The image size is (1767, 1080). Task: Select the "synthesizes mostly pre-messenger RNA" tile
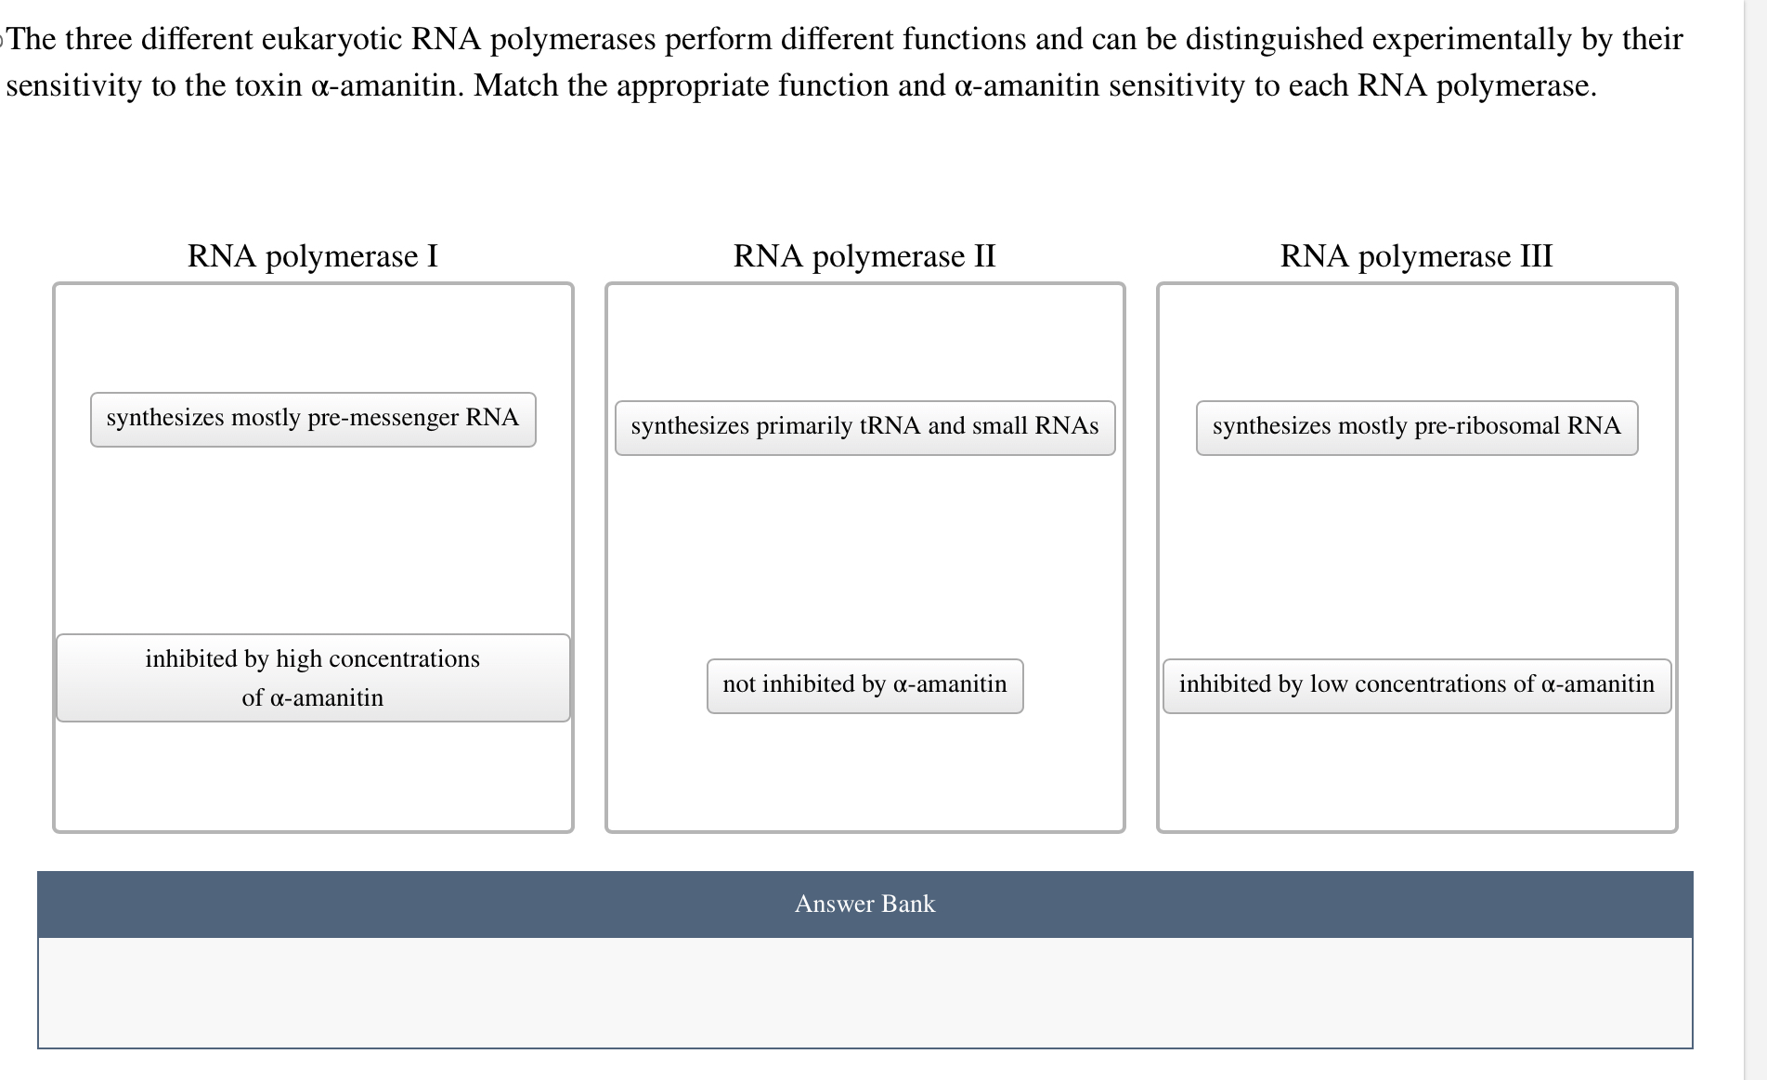(x=313, y=418)
